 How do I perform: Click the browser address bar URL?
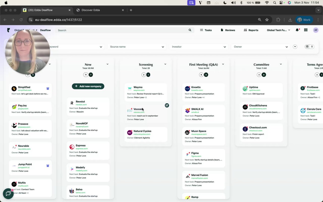pyautogui.click(x=59, y=20)
